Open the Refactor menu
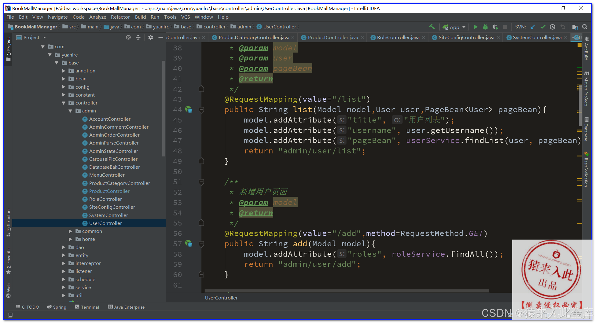This screenshot has width=595, height=323. 120,17
